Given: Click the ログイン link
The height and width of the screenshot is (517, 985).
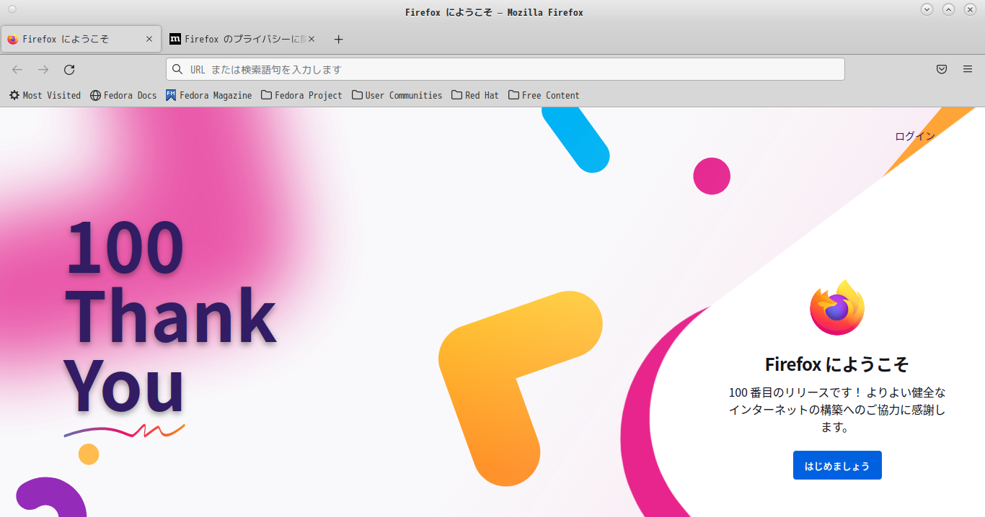Looking at the screenshot, I should (915, 136).
